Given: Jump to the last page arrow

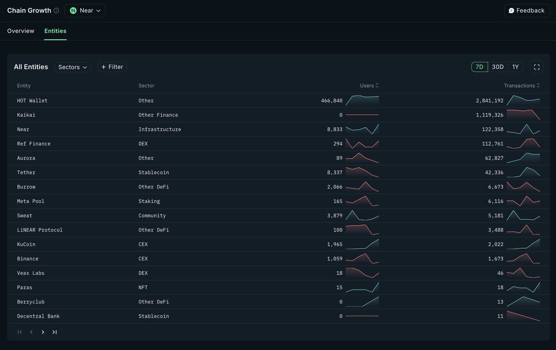Looking at the screenshot, I should point(55,332).
